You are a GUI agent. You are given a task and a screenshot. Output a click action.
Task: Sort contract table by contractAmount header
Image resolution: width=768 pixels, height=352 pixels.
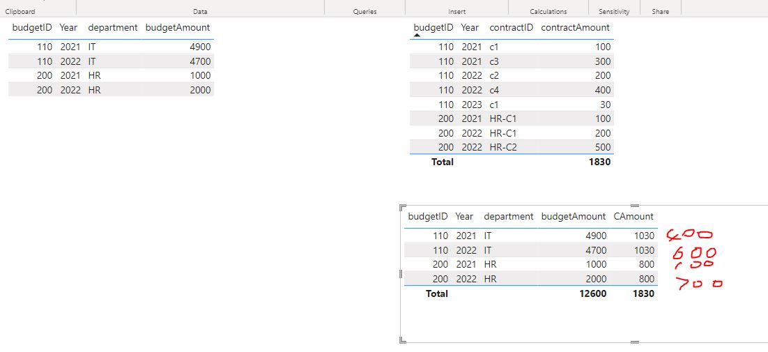click(x=575, y=27)
